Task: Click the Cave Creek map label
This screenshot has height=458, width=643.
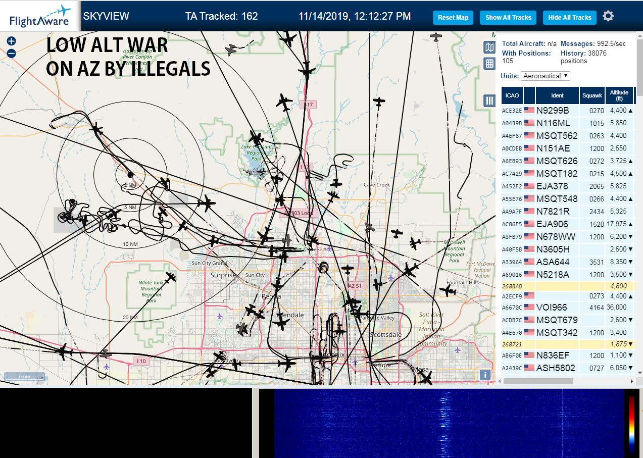Action: 377,185
